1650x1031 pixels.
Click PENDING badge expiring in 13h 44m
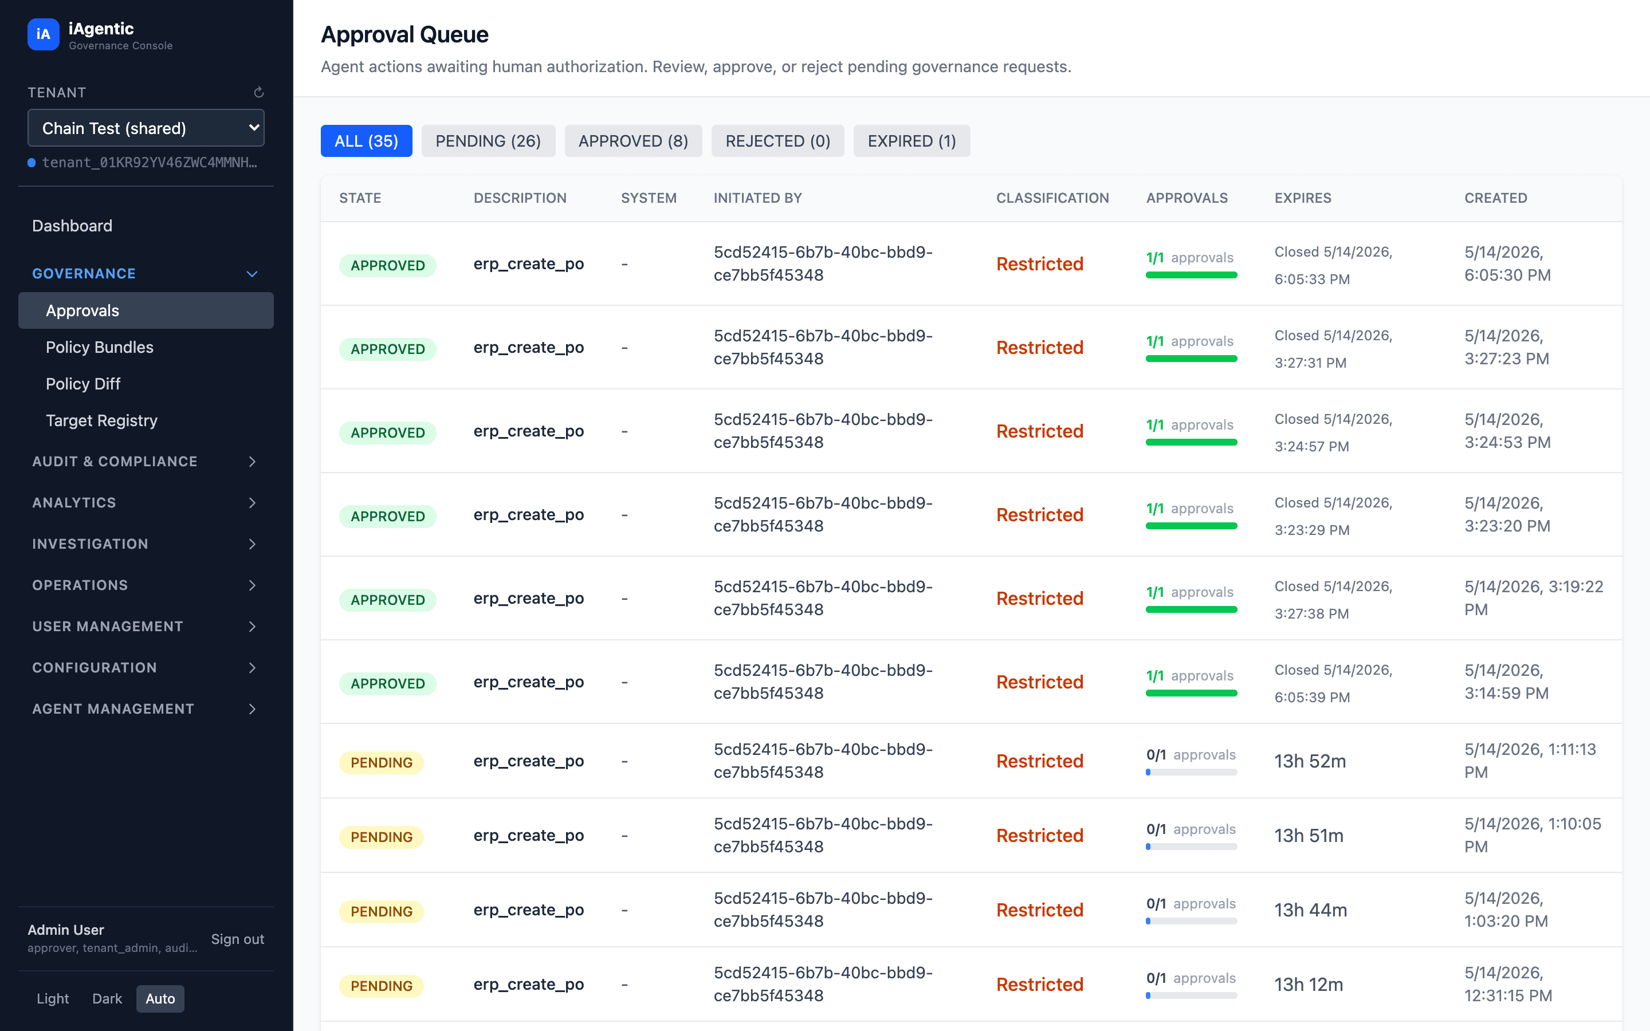381,911
